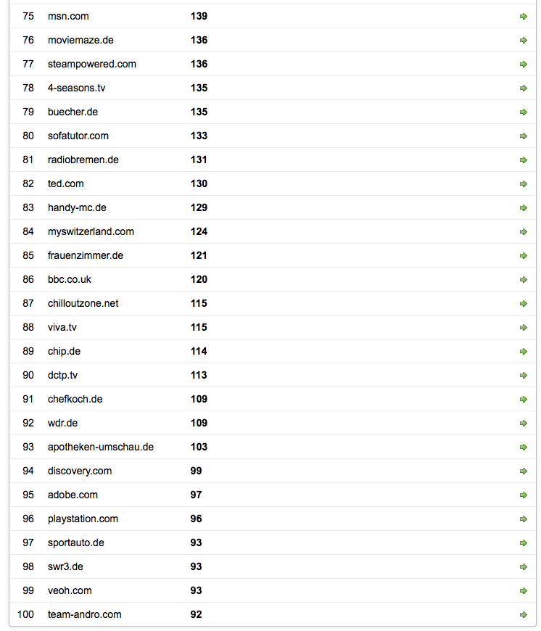Click the green arrow next to steampowered.com

(x=523, y=64)
